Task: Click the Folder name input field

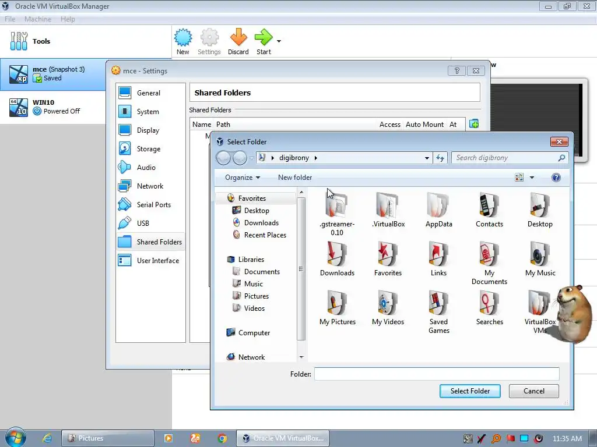Action: tap(437, 374)
